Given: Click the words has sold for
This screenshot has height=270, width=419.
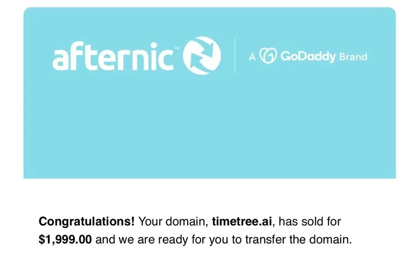Looking at the screenshot, I should [x=310, y=221].
